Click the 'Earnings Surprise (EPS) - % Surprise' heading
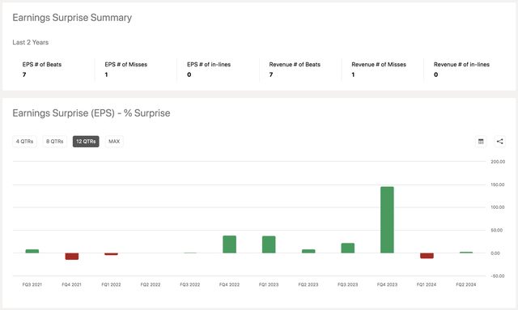 (91, 113)
